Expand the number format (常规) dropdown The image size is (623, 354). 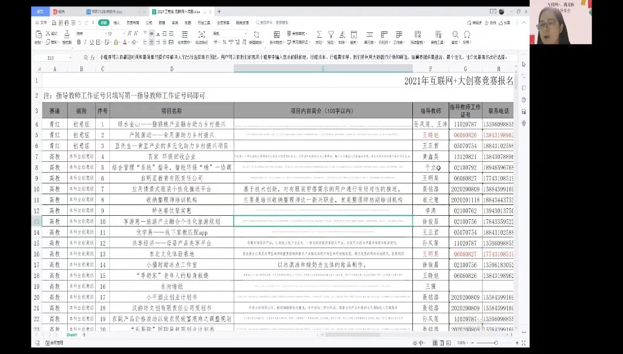click(x=245, y=34)
